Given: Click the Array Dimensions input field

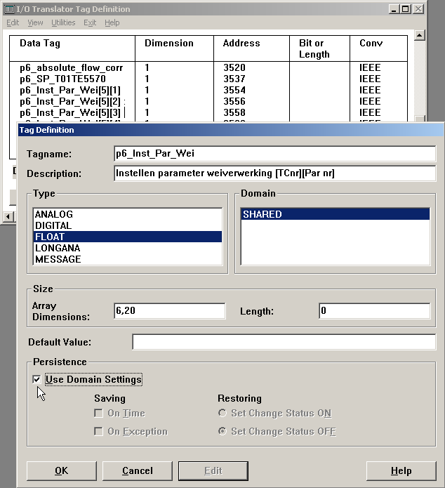Looking at the screenshot, I should point(169,311).
